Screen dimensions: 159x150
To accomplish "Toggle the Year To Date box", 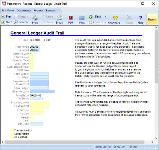I will pos(31,57).
